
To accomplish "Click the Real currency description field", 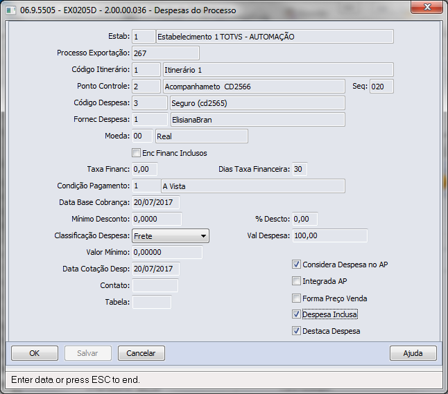I will (201, 136).
